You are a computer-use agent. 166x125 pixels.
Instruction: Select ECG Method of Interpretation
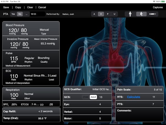click(x=18, y=83)
